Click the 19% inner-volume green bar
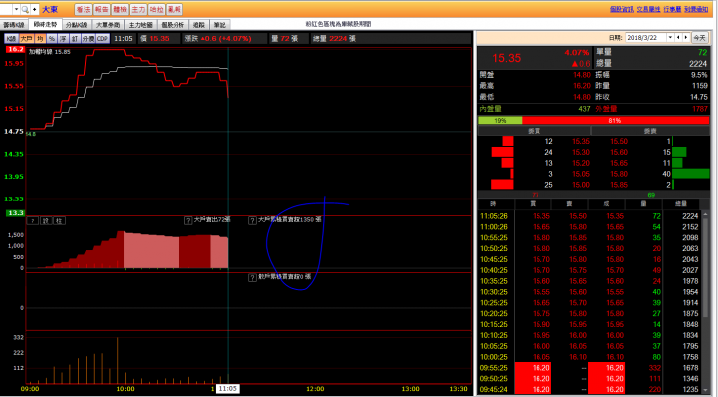Viewport: 718px width, 397px height. [500, 120]
